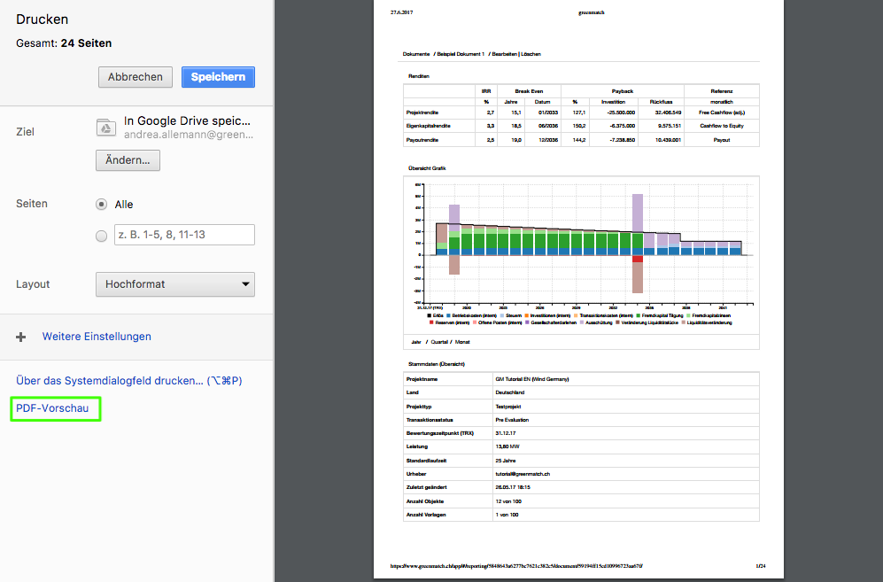Open Über das Systemdialogfeld drucken link
This screenshot has height=582, width=883.
128,380
